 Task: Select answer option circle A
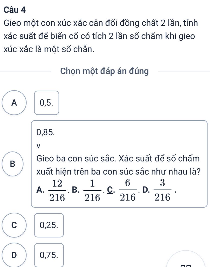15,103
